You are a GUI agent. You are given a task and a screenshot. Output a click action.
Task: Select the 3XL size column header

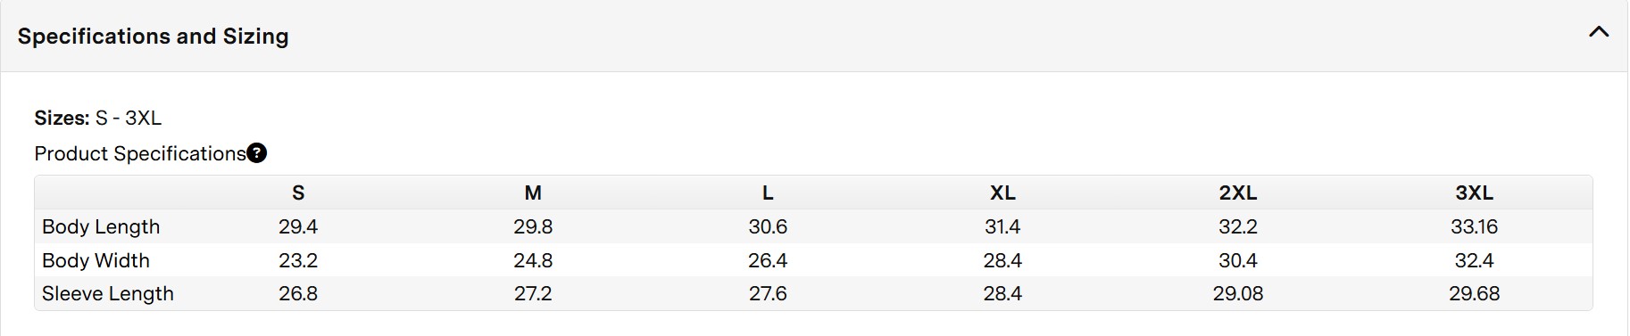click(x=1475, y=193)
